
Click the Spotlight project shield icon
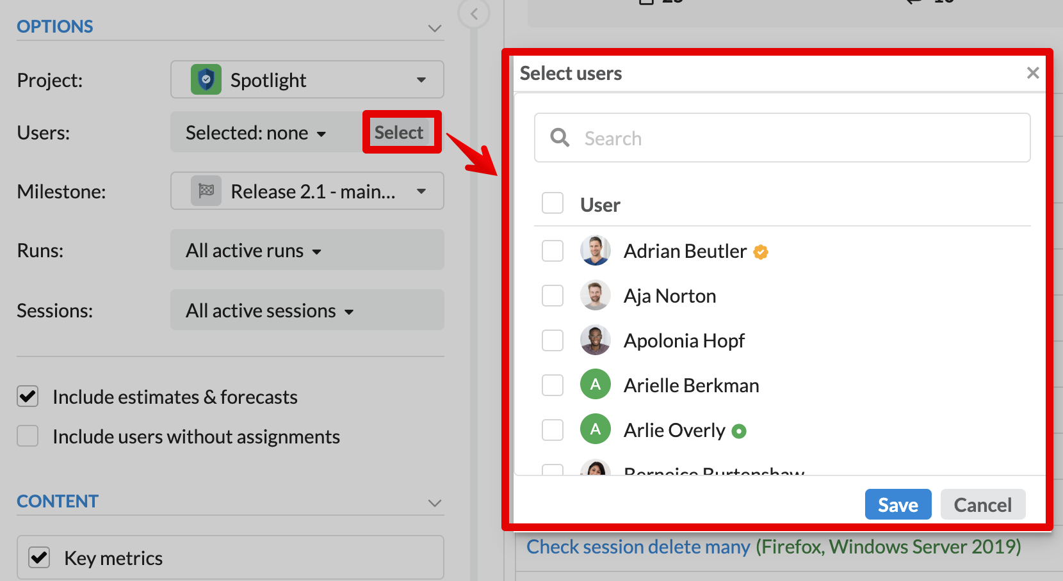tap(206, 80)
